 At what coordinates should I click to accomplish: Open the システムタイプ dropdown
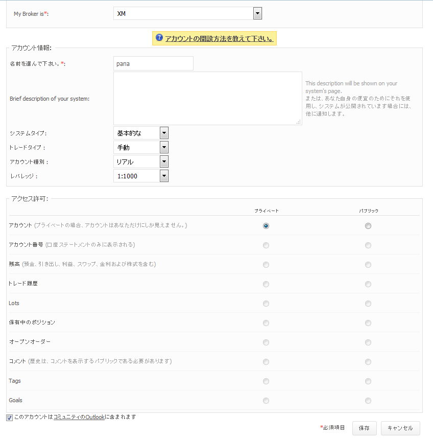164,133
